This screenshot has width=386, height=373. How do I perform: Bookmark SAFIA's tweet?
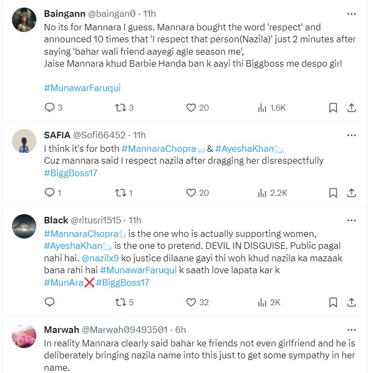click(333, 192)
